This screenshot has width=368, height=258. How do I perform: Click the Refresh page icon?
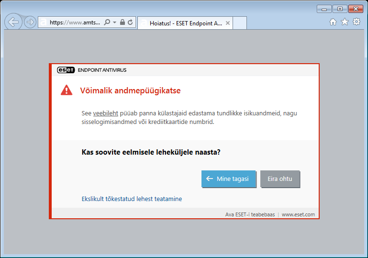click(130, 22)
